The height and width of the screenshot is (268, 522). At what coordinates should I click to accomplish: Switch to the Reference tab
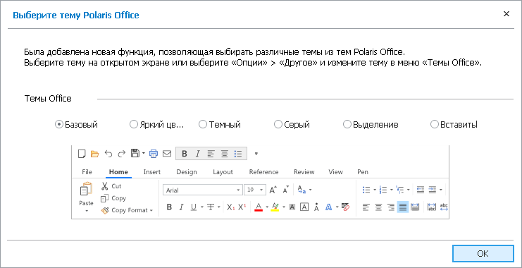pyautogui.click(x=263, y=172)
